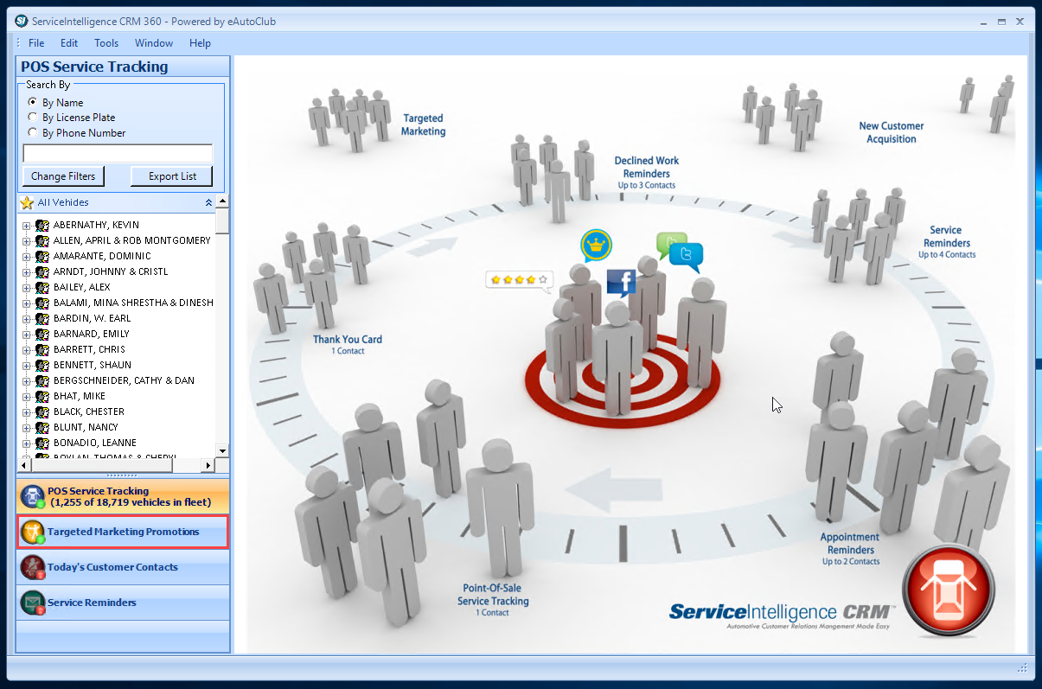The width and height of the screenshot is (1042, 689).
Task: Click the Export List button
Action: tap(172, 176)
